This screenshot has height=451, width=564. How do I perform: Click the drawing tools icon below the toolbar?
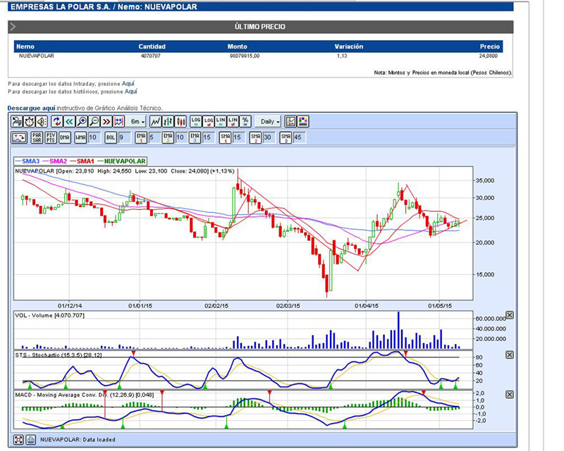pyautogui.click(x=19, y=137)
